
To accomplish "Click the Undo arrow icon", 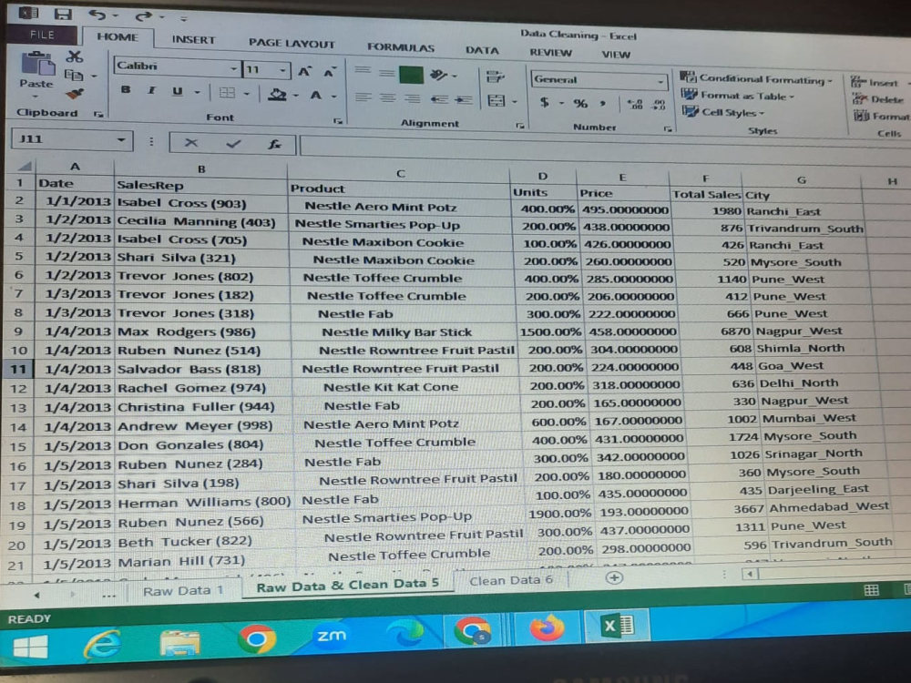I will (x=97, y=15).
